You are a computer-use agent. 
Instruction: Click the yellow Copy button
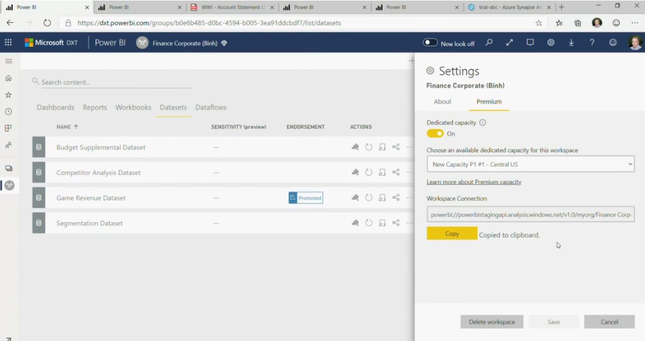(x=451, y=234)
